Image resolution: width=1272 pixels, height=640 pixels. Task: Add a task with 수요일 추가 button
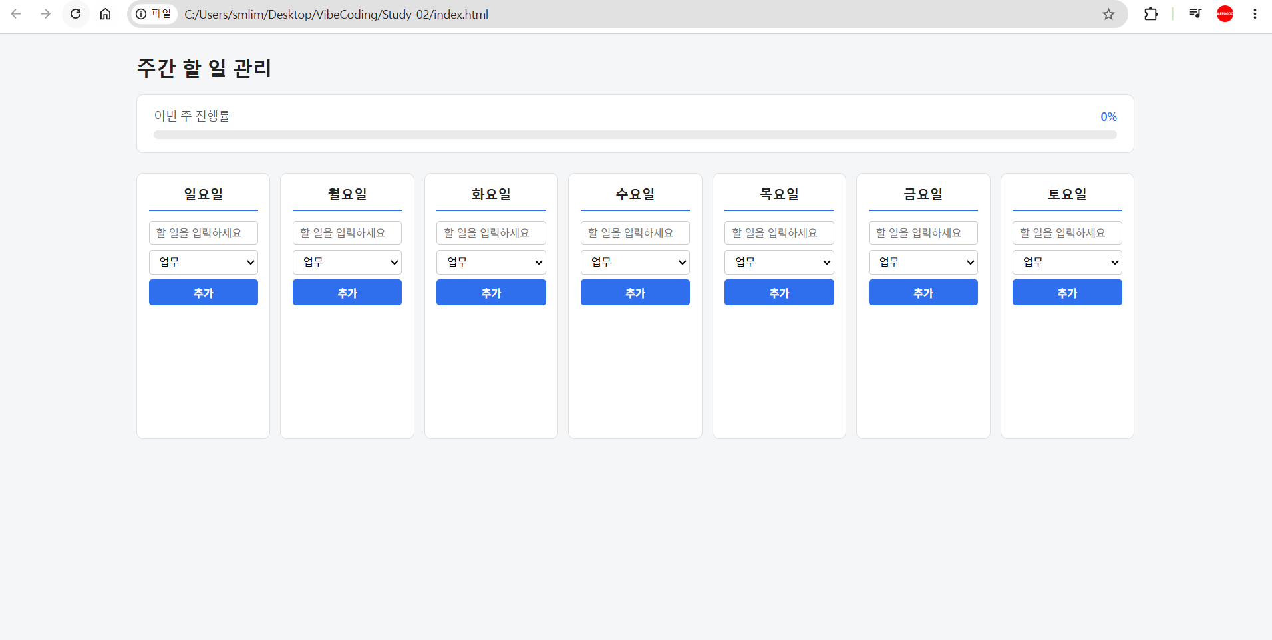point(635,293)
